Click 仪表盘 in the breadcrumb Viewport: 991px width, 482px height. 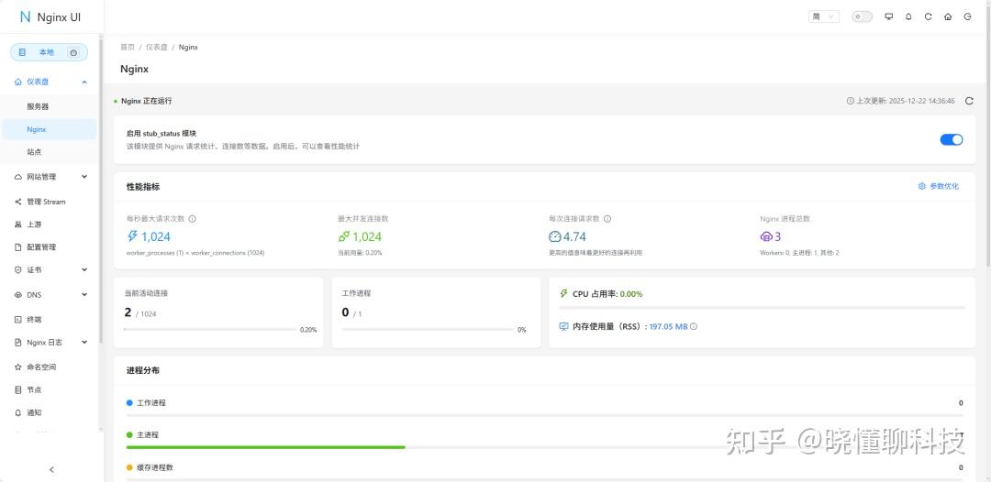coord(157,48)
